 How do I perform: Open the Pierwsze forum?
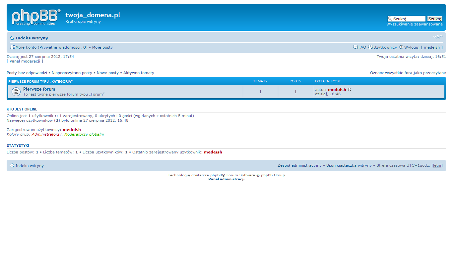pos(39,89)
